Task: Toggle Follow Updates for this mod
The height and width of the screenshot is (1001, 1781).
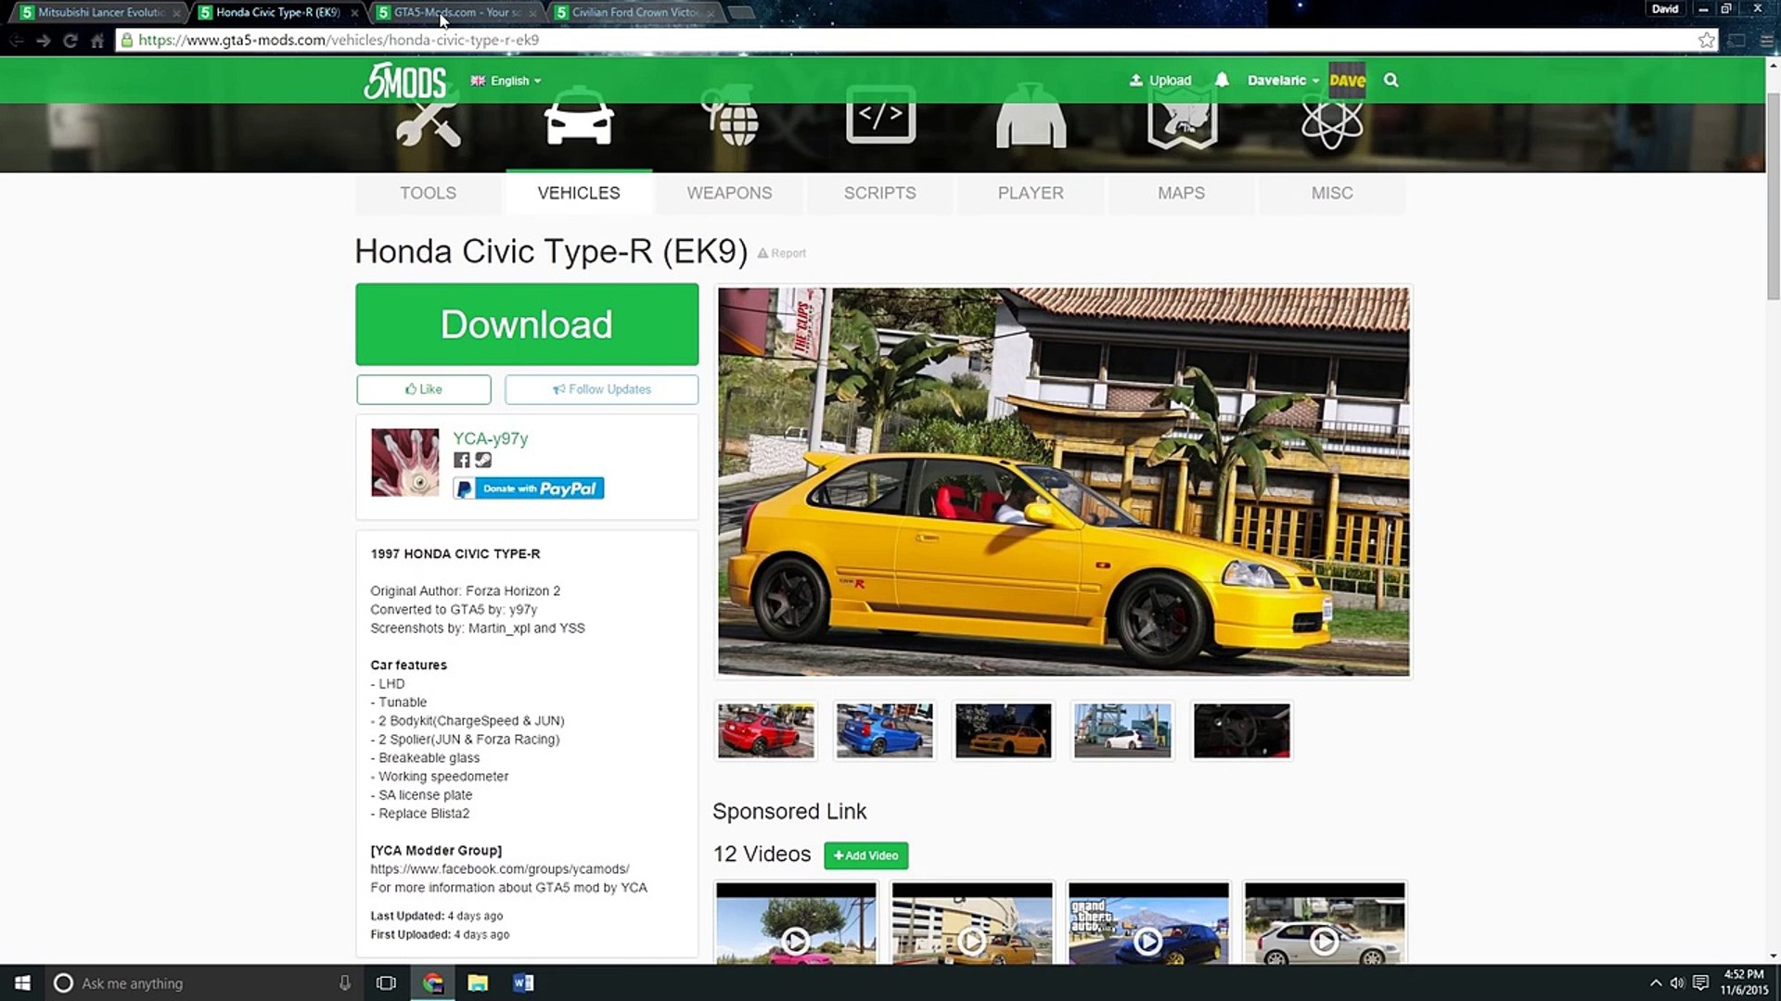Action: [x=601, y=389]
